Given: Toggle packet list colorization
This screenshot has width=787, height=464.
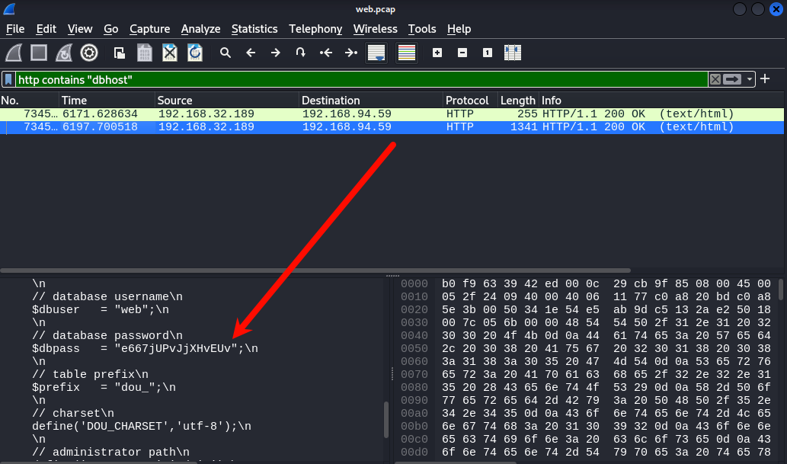Looking at the screenshot, I should [x=407, y=53].
